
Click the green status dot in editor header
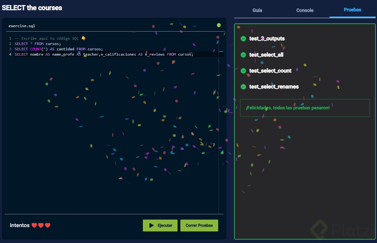click(219, 25)
